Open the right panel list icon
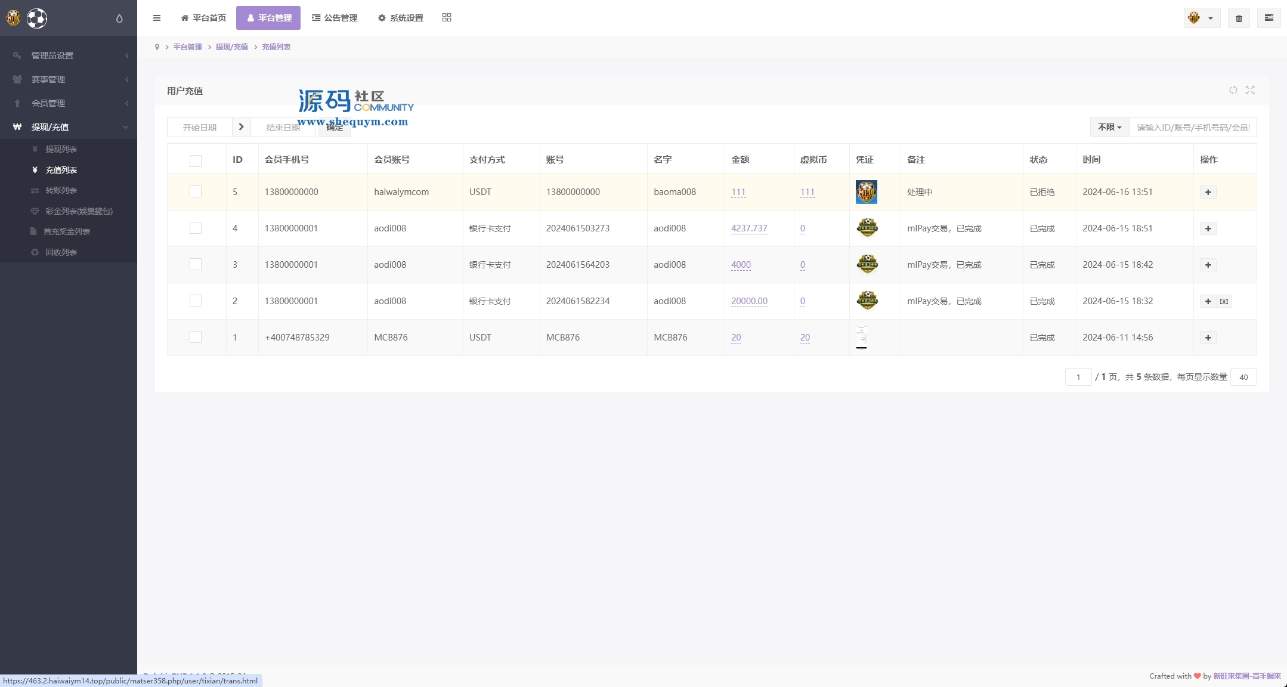This screenshot has height=687, width=1287. (1269, 18)
